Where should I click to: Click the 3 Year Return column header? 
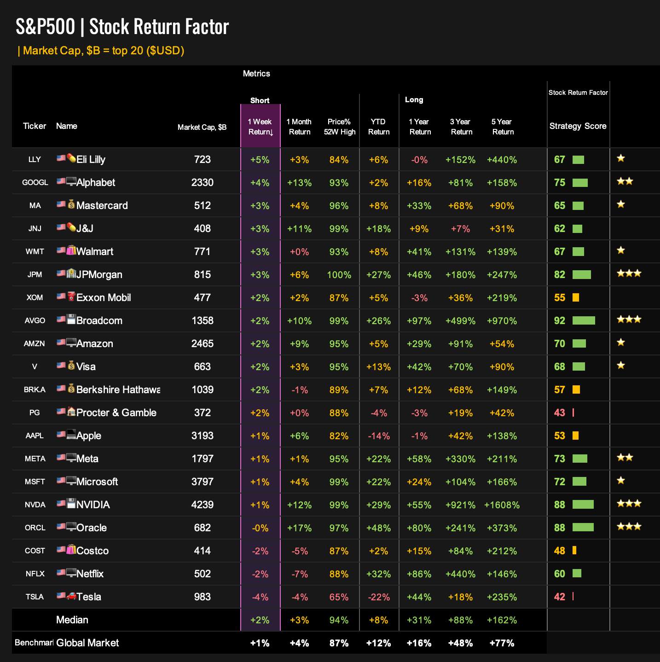coord(461,127)
